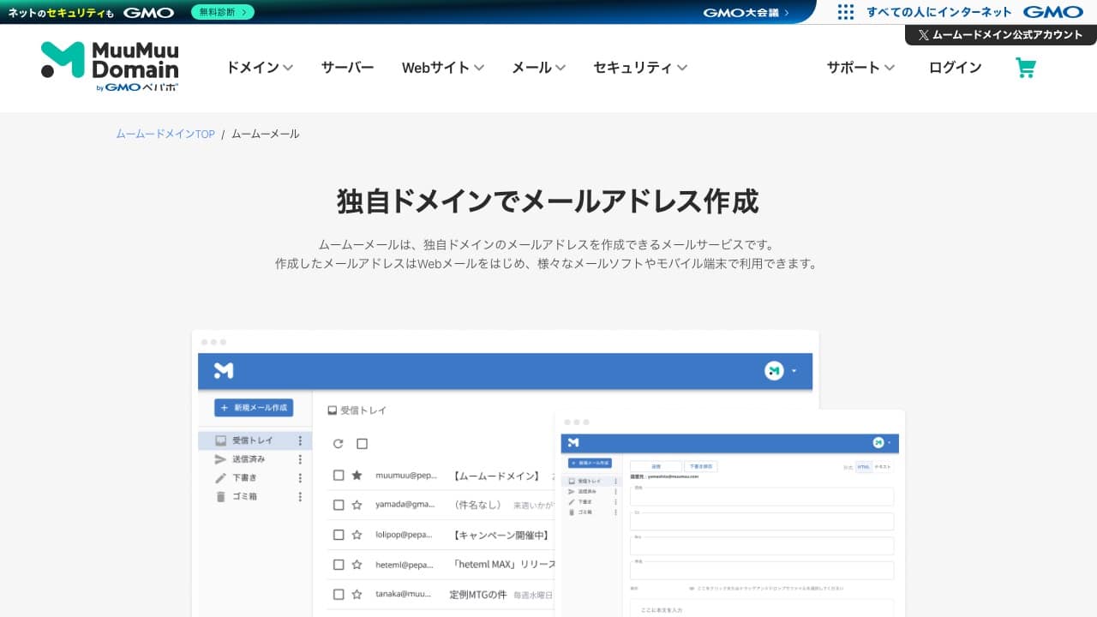Check the box for lolipop@pepa... email
The height and width of the screenshot is (617, 1097).
[x=339, y=535]
